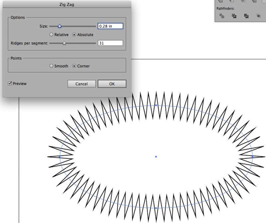The image size is (266, 223).
Task: Click the Size: label
Action: click(44, 26)
